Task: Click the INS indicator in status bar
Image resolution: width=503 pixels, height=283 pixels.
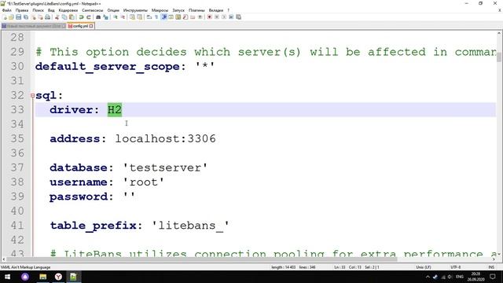Action: coord(491,267)
